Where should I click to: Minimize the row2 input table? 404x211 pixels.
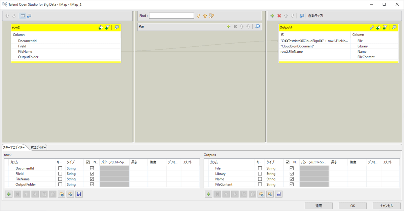tap(116, 28)
